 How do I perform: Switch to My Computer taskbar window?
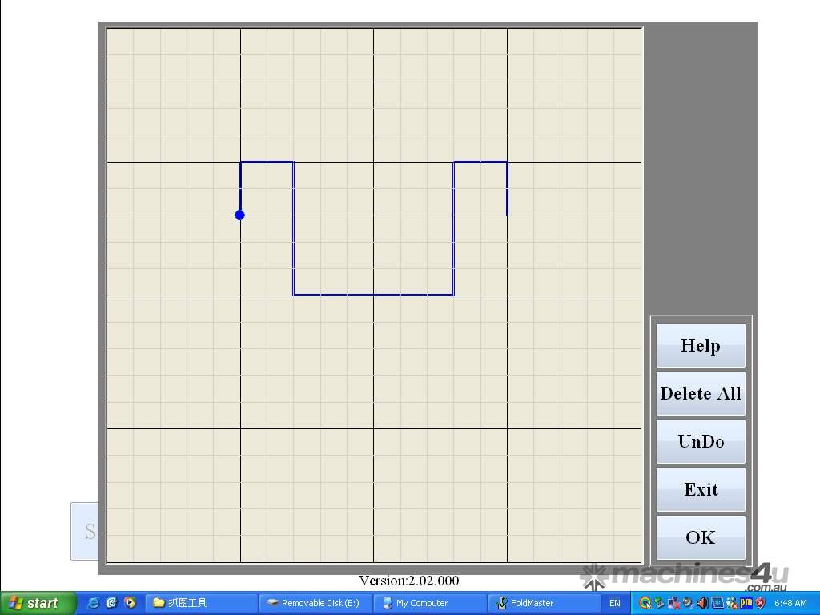tap(429, 603)
